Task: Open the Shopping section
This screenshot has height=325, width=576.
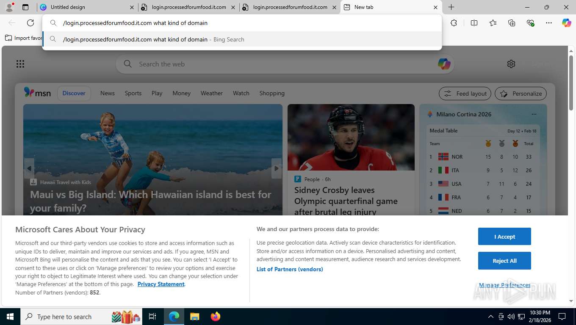Action: tap(272, 93)
